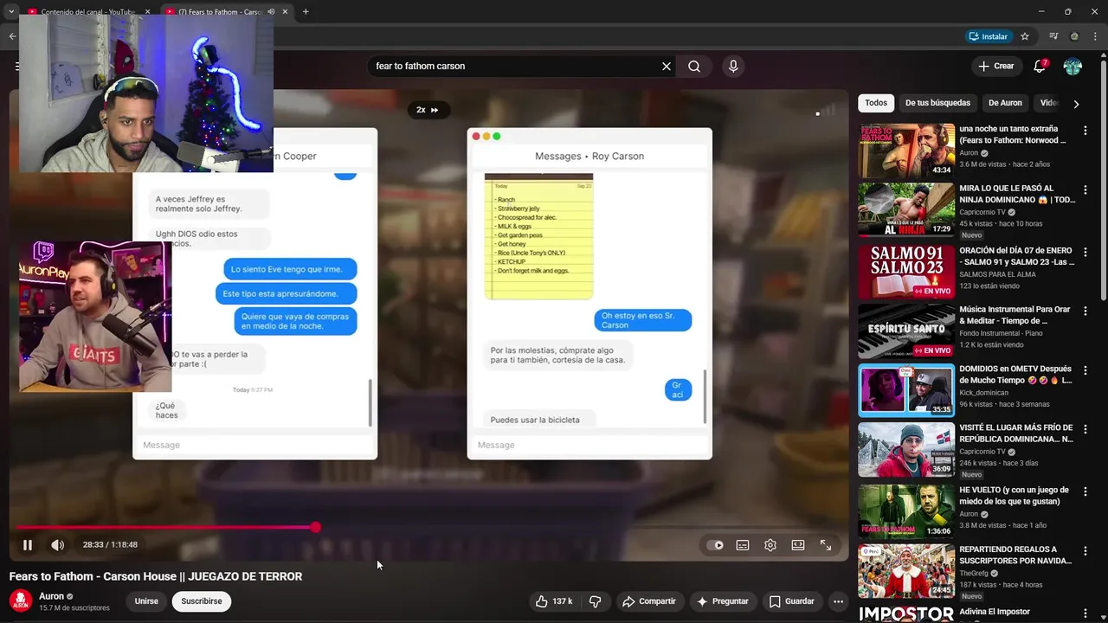This screenshot has height=623, width=1108.
Task: Save the video with the Guardar button
Action: [791, 601]
